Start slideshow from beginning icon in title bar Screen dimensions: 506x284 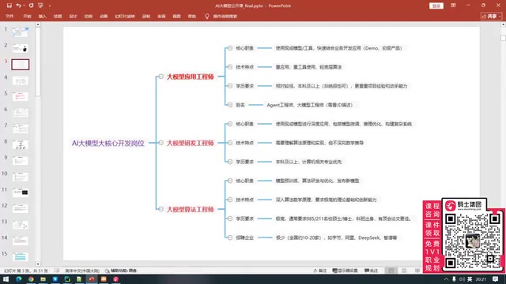click(40, 6)
